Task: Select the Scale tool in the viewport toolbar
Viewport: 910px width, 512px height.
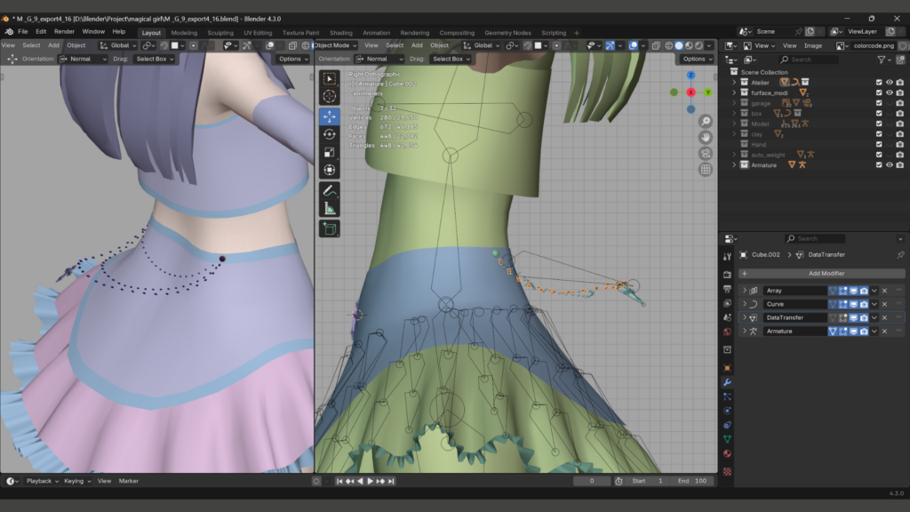Action: point(330,152)
